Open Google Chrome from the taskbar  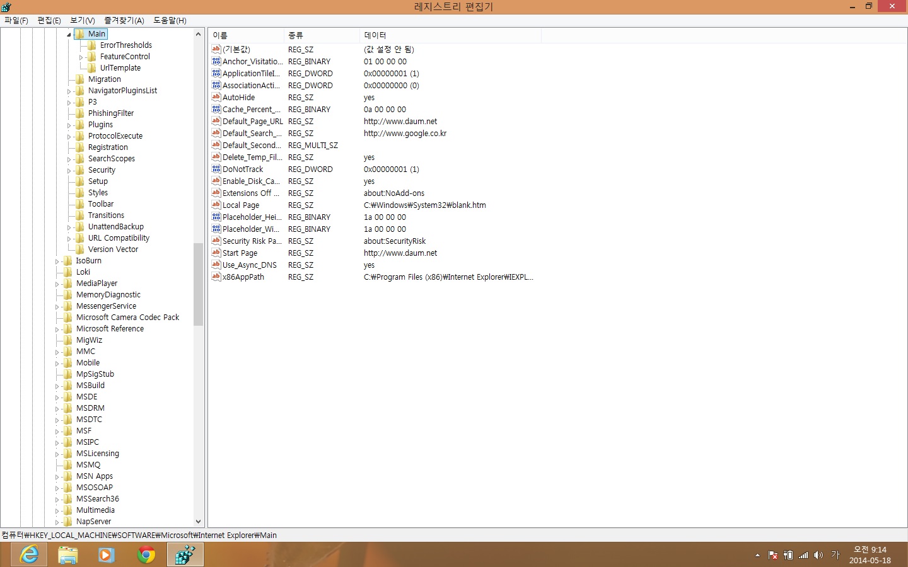tap(146, 555)
